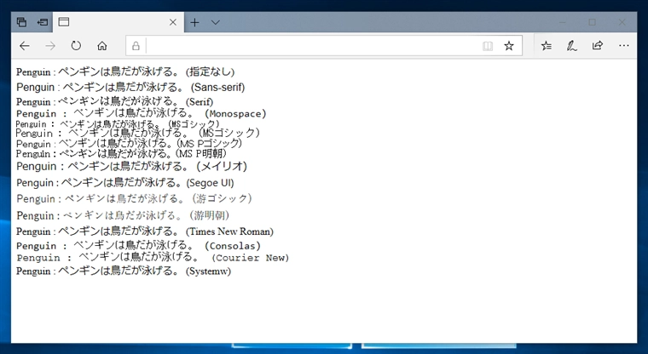This screenshot has height=354, width=648.
Task: Click the line ending with (Courier New)
Action: coord(153,258)
